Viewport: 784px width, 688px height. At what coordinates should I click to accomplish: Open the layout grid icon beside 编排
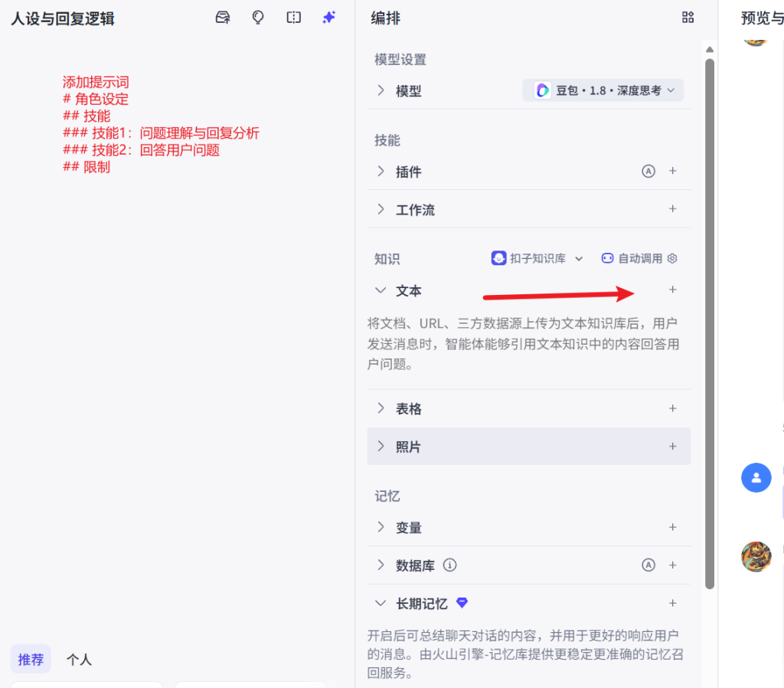point(688,18)
